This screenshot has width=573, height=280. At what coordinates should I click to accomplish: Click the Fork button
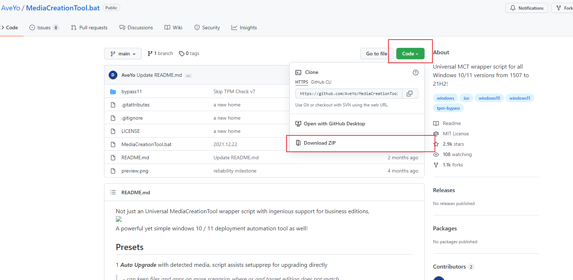click(563, 8)
